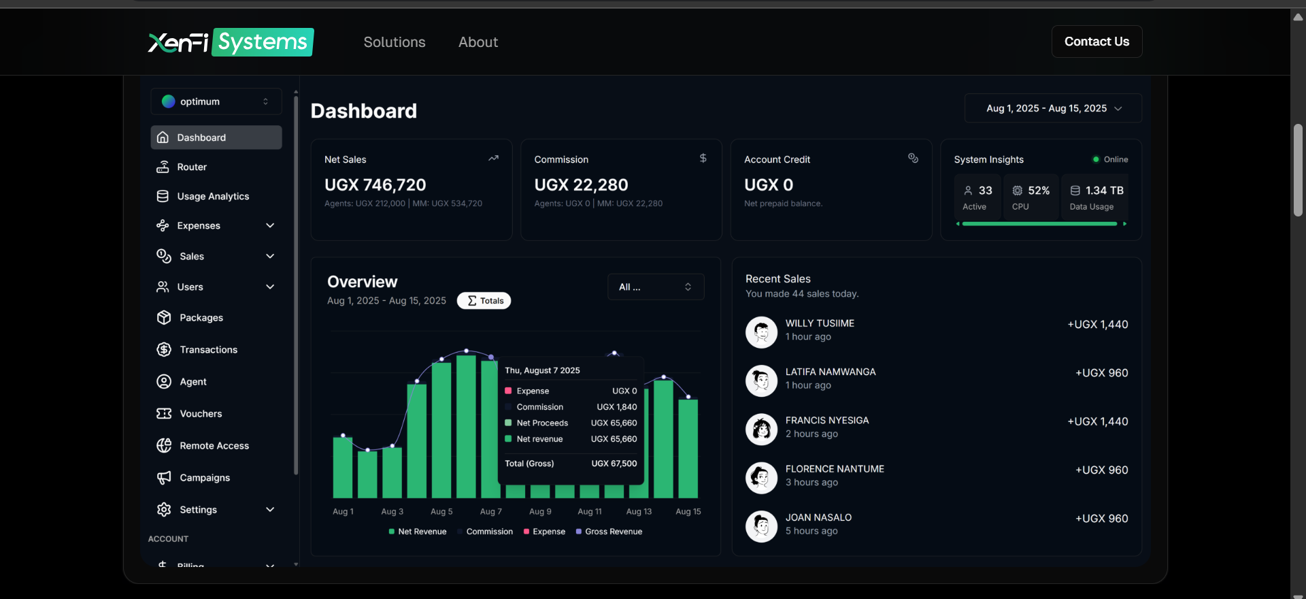Toggle Commission legend item

[485, 532]
